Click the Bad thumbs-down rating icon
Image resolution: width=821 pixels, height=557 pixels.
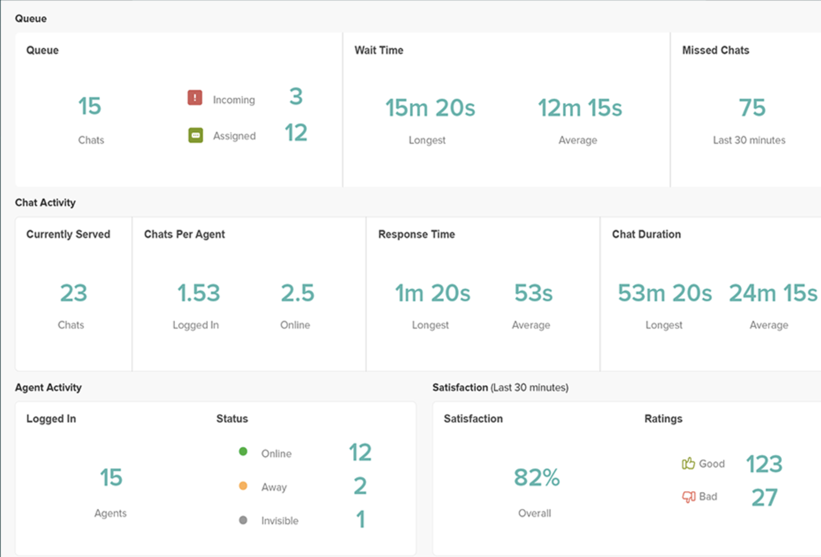[x=688, y=497]
